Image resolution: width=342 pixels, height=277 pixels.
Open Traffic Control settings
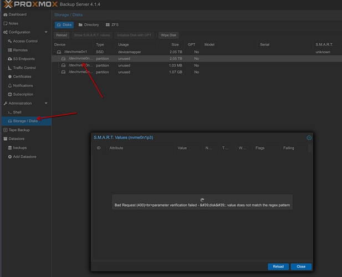(24, 68)
